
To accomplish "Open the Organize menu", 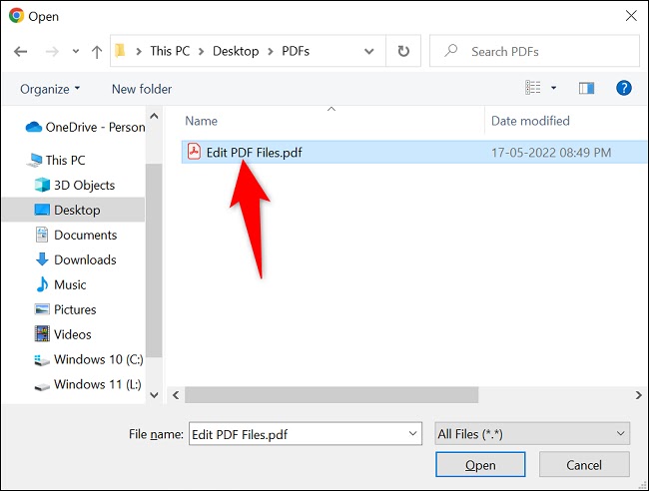I will click(x=50, y=89).
